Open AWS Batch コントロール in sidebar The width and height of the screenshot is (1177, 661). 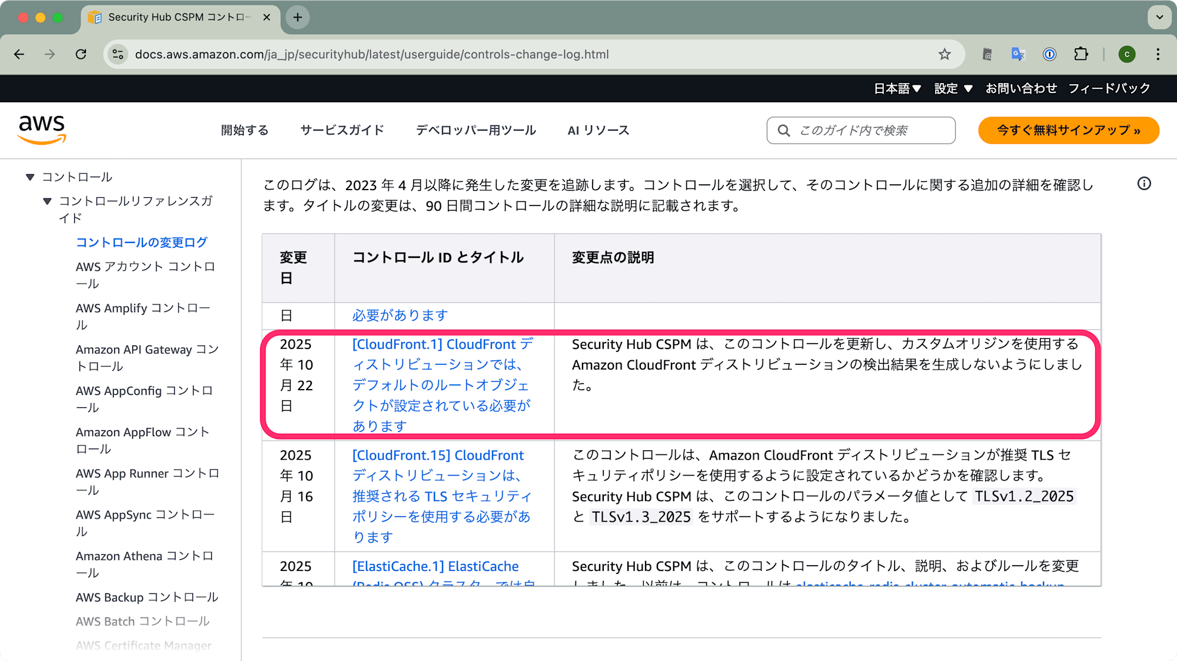coord(143,622)
